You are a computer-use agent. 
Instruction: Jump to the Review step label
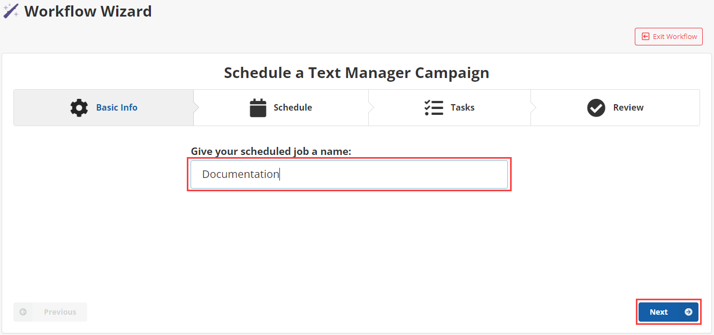(628, 107)
